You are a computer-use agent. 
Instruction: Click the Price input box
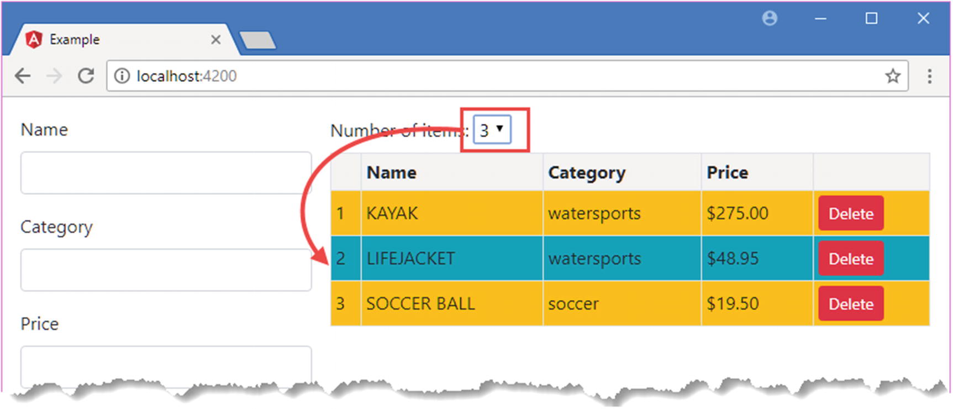click(166, 364)
